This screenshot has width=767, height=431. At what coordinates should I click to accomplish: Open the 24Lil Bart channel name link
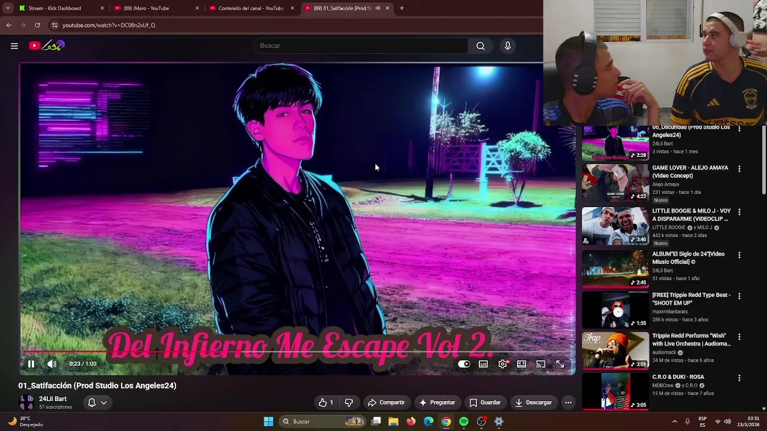point(53,399)
